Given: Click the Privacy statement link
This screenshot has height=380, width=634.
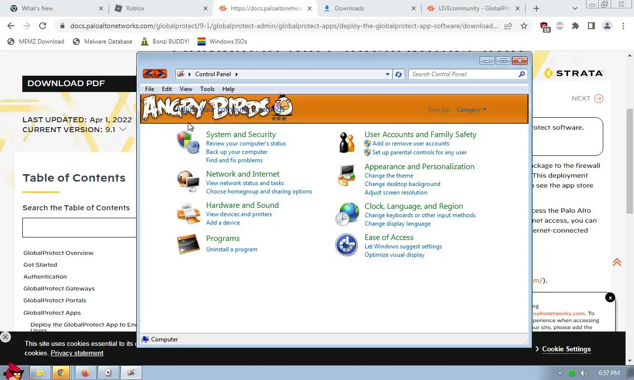Looking at the screenshot, I should click(x=77, y=353).
